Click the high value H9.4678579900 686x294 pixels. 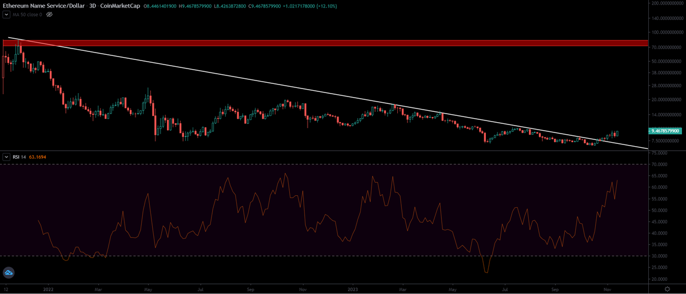tap(194, 5)
